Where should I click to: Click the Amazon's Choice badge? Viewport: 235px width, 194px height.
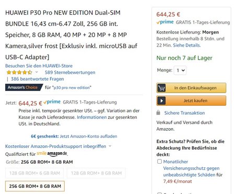(x=24, y=87)
